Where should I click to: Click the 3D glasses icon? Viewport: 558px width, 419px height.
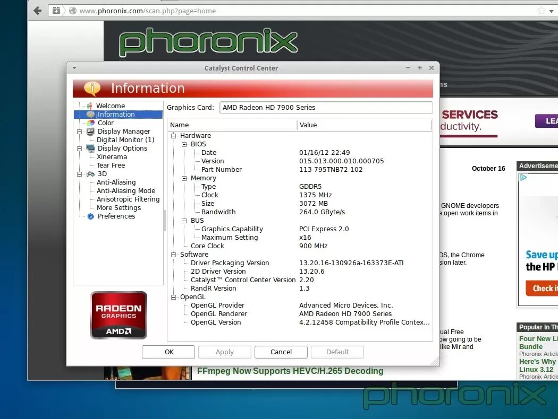coord(91,174)
